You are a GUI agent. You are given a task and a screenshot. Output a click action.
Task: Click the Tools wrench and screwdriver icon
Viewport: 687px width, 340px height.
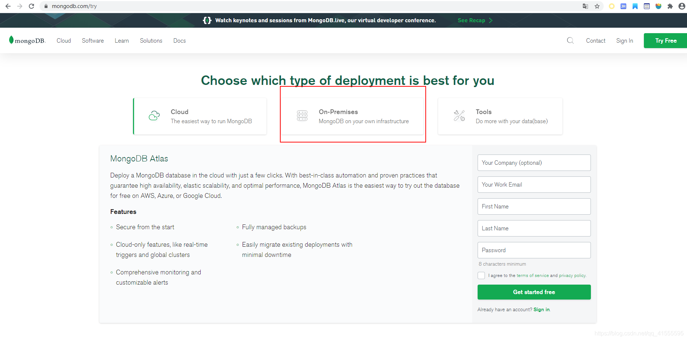pyautogui.click(x=459, y=116)
